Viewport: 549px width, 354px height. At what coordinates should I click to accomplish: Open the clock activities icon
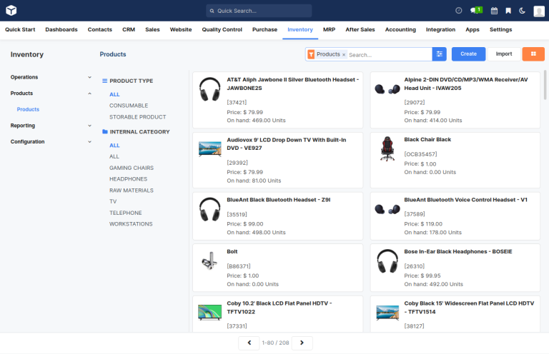pos(459,11)
